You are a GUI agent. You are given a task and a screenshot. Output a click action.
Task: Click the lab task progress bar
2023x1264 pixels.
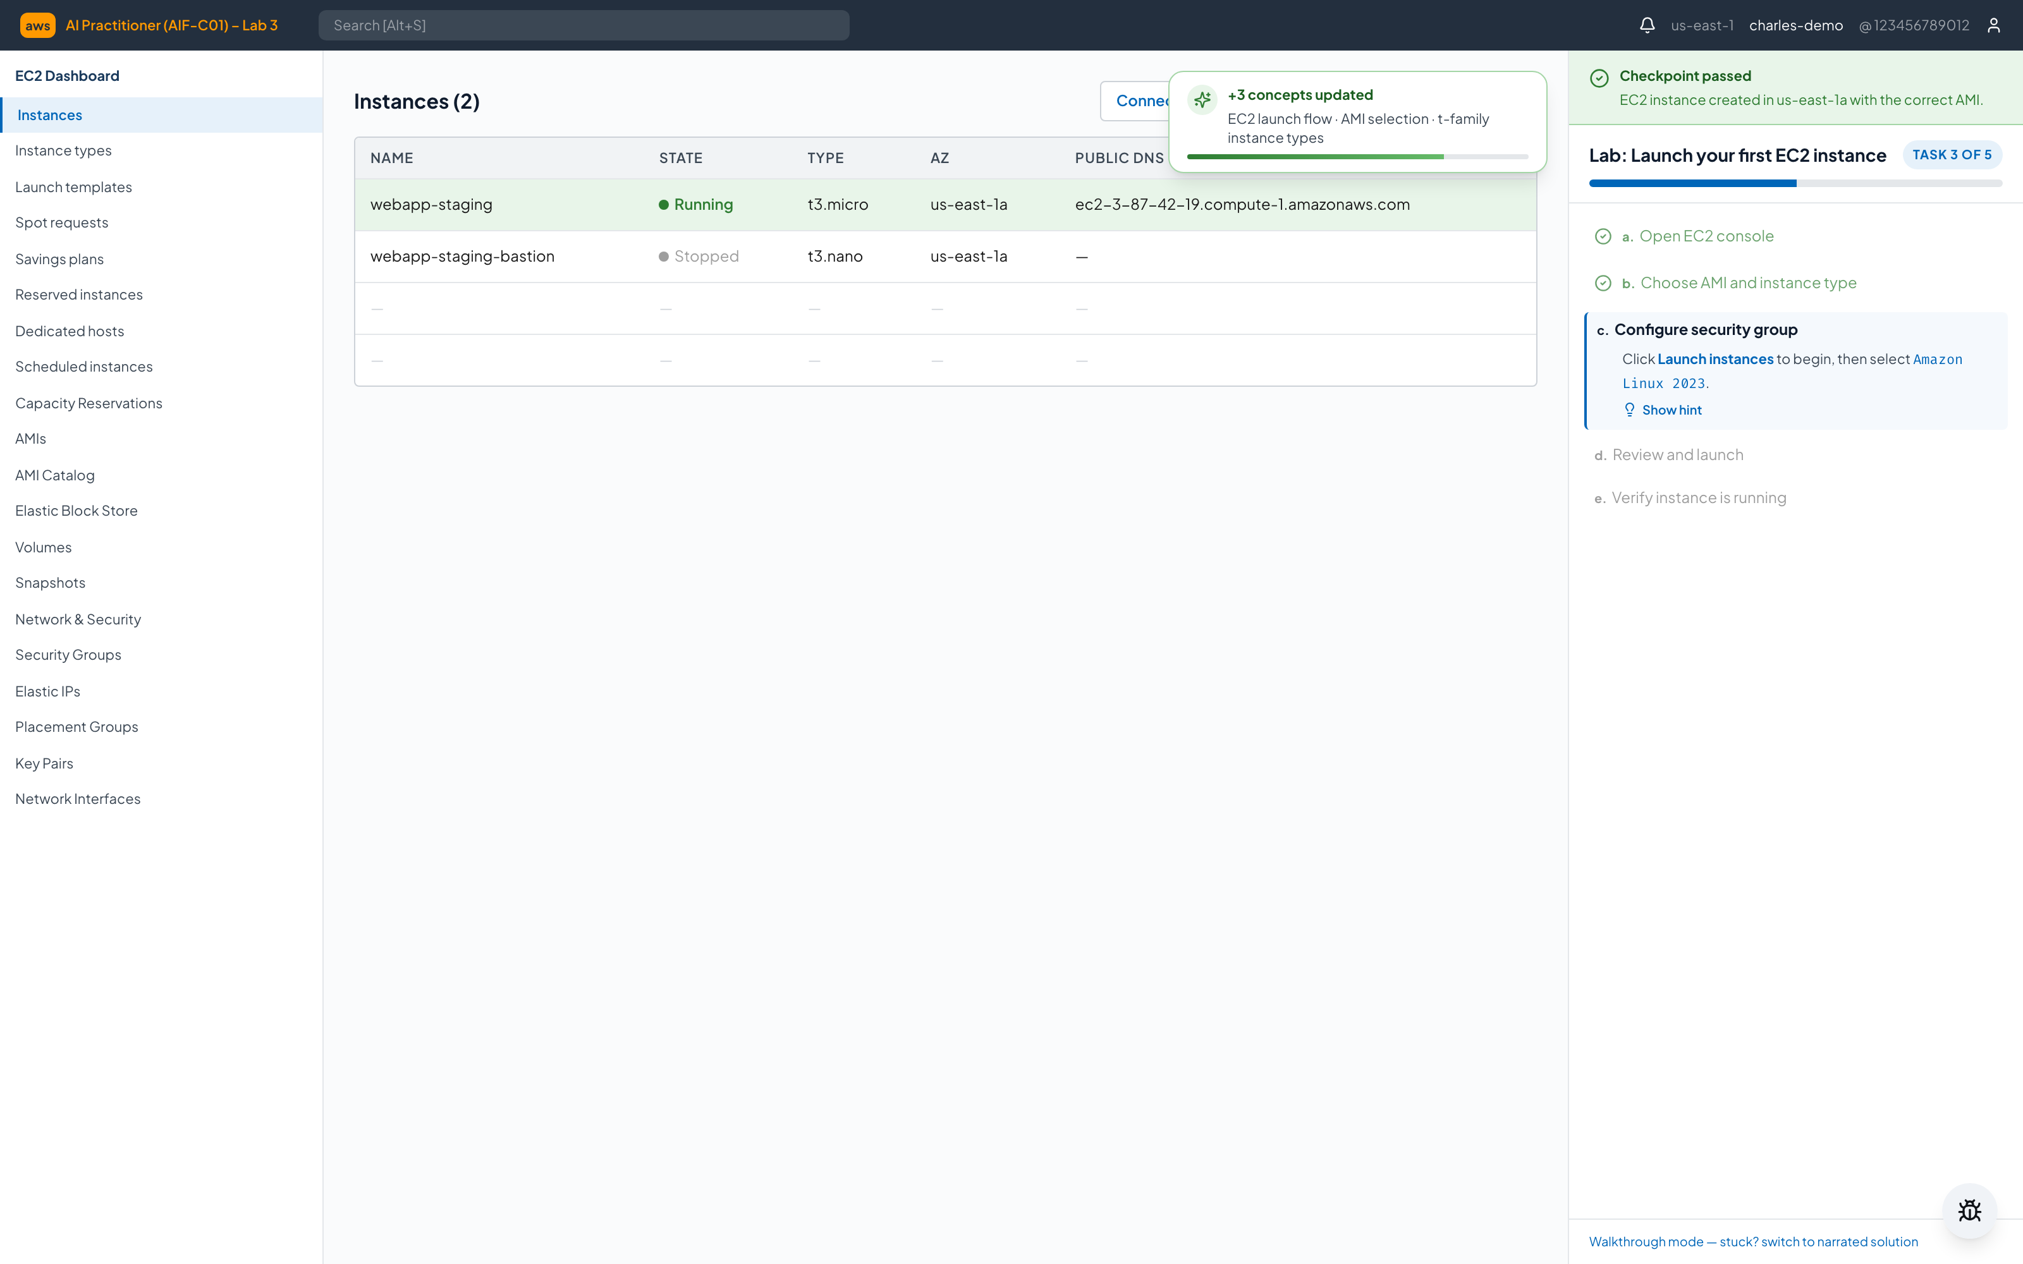(1795, 183)
